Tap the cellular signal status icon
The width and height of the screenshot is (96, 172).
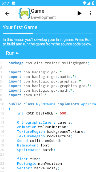(x=89, y=3)
